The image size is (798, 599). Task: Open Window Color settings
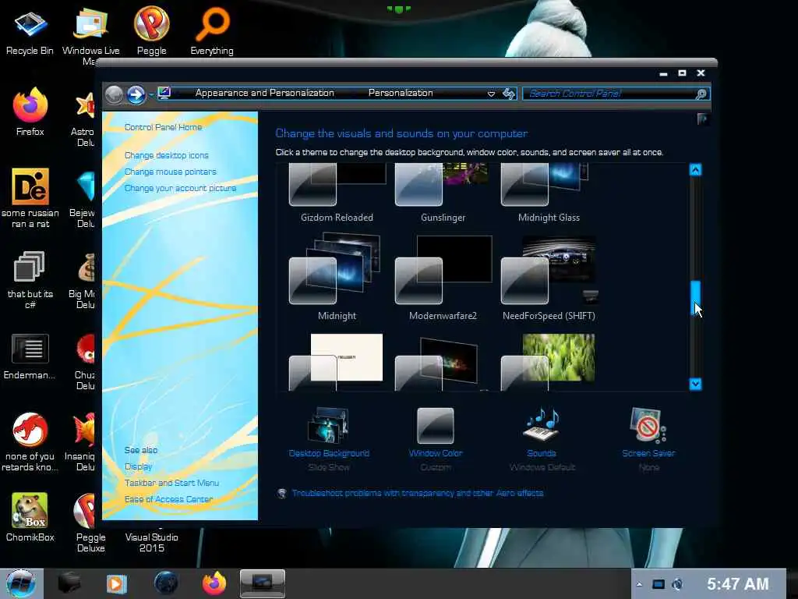pyautogui.click(x=436, y=439)
